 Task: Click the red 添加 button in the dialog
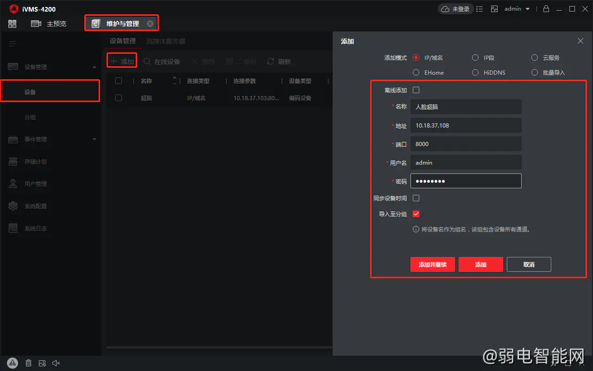(481, 264)
